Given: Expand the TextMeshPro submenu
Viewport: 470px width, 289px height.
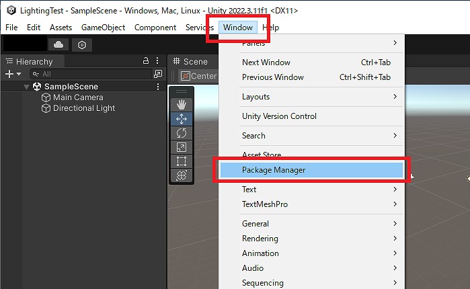Looking at the screenshot, I should pos(312,204).
